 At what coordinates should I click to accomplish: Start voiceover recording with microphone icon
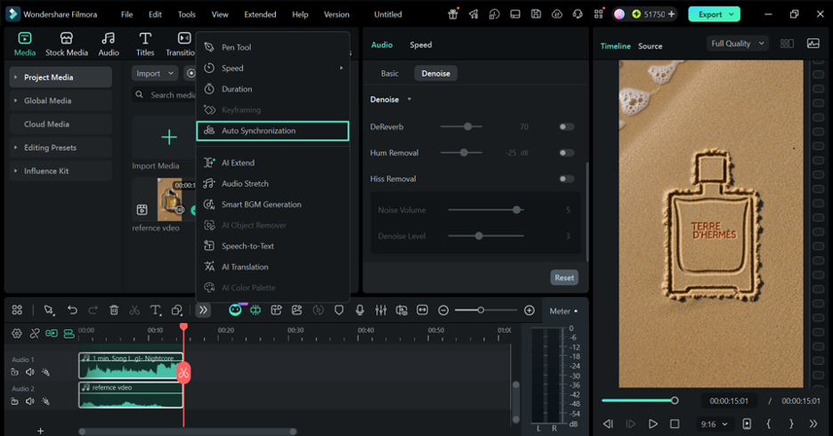[x=360, y=311]
